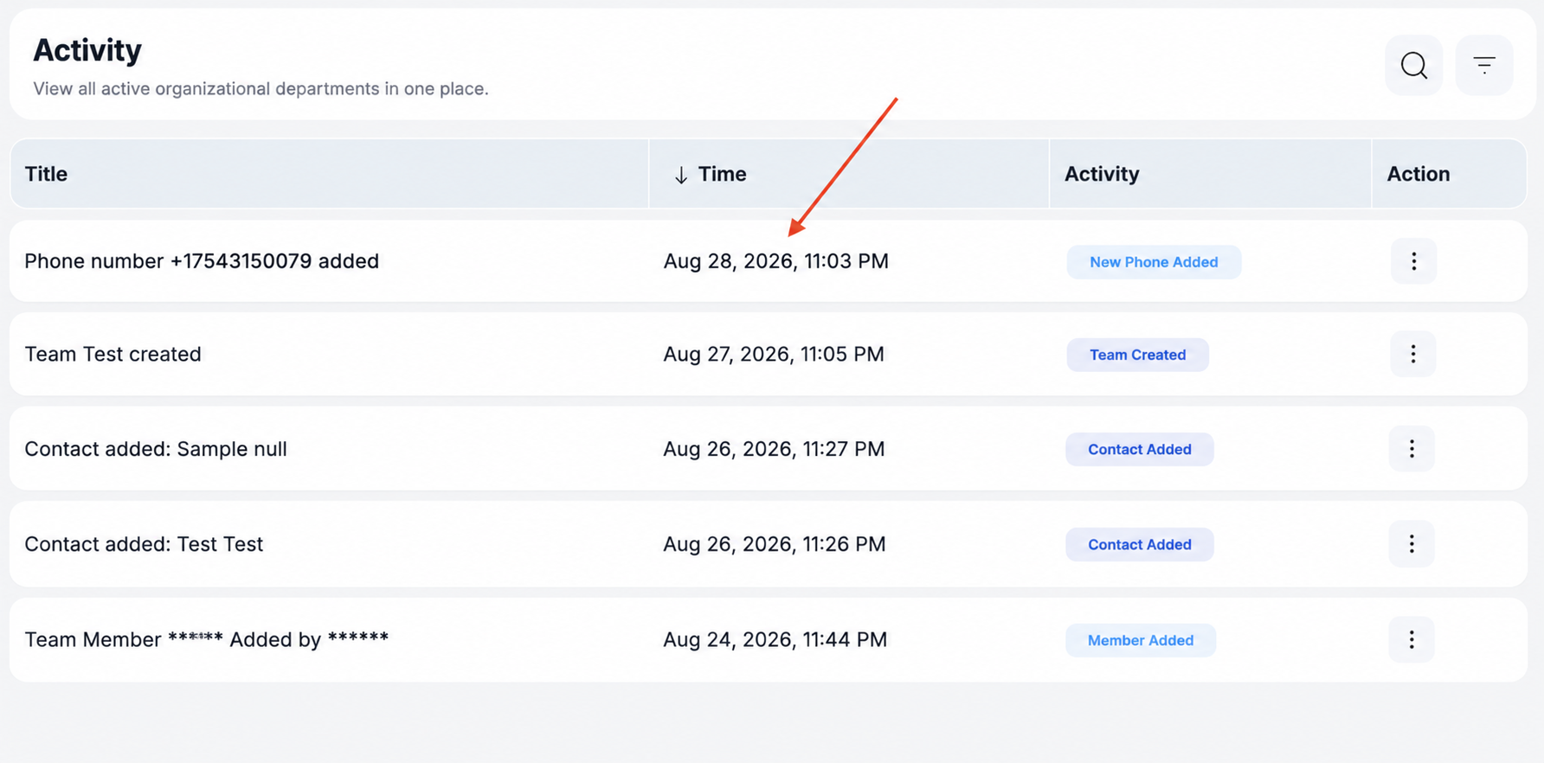Image resolution: width=1544 pixels, height=763 pixels.
Task: Click the Activity column header
Action: coord(1102,174)
